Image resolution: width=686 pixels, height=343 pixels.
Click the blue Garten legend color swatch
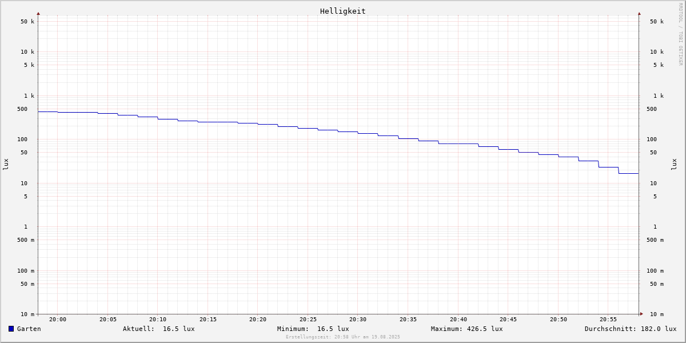click(x=11, y=329)
